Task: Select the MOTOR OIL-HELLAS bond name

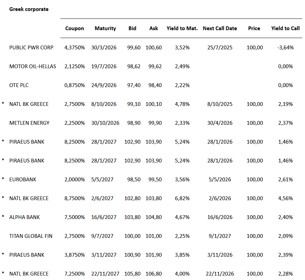Action: [x=33, y=66]
